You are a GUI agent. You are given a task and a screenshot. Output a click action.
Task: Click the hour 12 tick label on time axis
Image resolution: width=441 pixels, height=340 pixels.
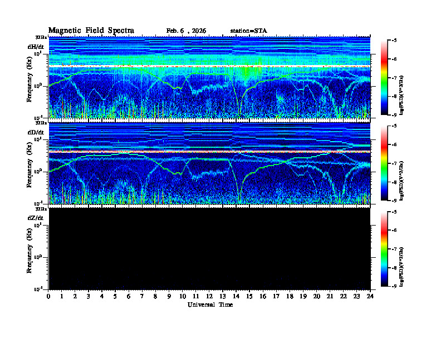[x=209, y=296]
